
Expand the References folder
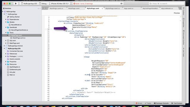point(6,54)
